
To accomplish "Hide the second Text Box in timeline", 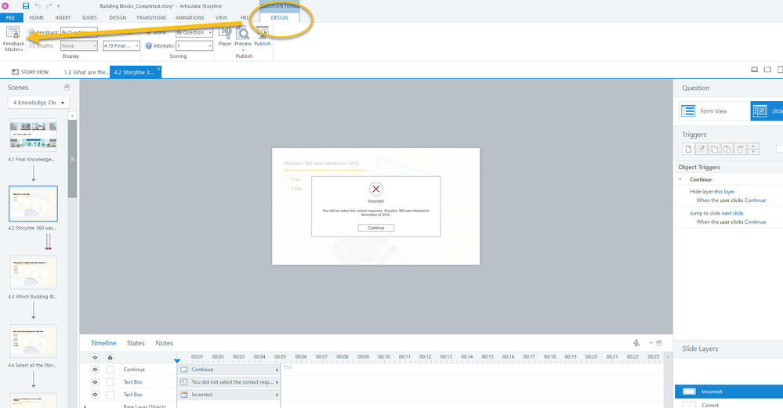I will (x=95, y=395).
